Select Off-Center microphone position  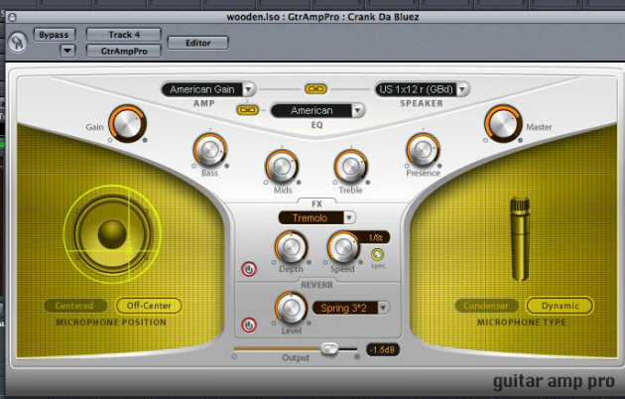coord(149,306)
